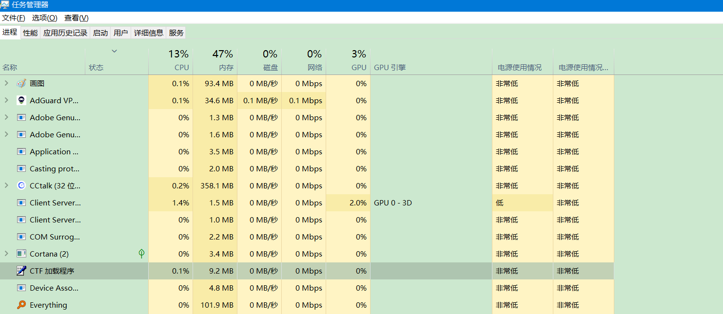Select the Device Asso... process name
The width and height of the screenshot is (723, 314).
click(54, 288)
